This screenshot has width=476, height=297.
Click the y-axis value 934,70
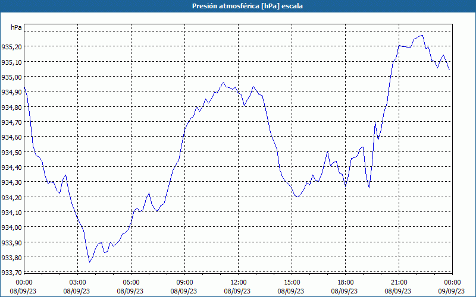pyautogui.click(x=11, y=122)
